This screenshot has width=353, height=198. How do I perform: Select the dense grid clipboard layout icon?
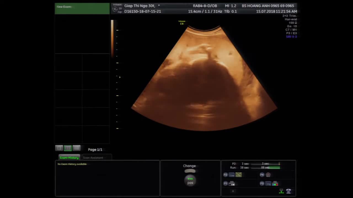pyautogui.click(x=76, y=148)
